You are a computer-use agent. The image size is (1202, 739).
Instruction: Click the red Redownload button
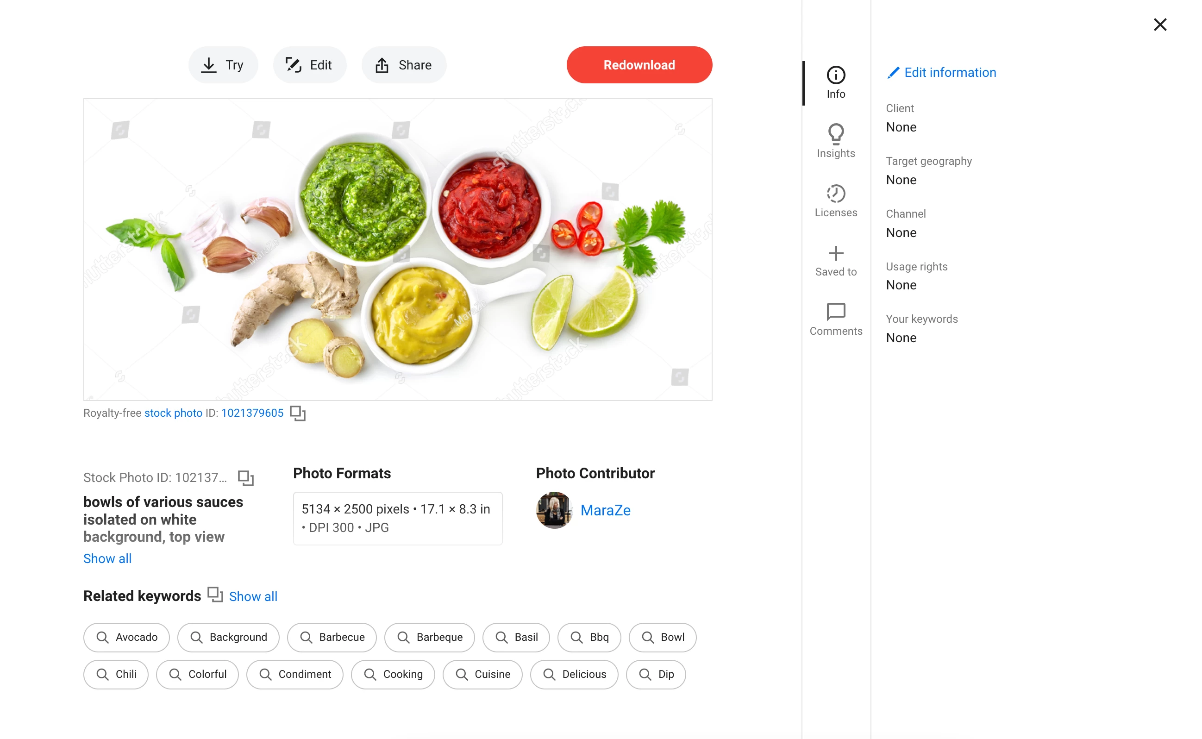639,65
